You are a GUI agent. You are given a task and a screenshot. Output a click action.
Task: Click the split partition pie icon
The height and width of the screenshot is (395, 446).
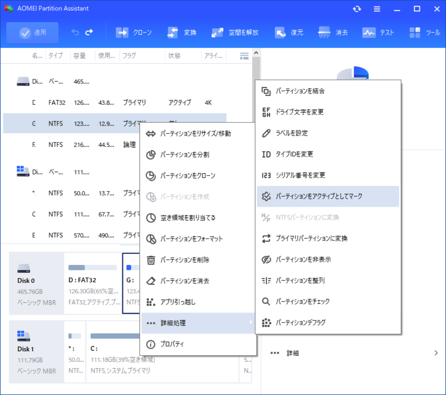tap(151, 155)
